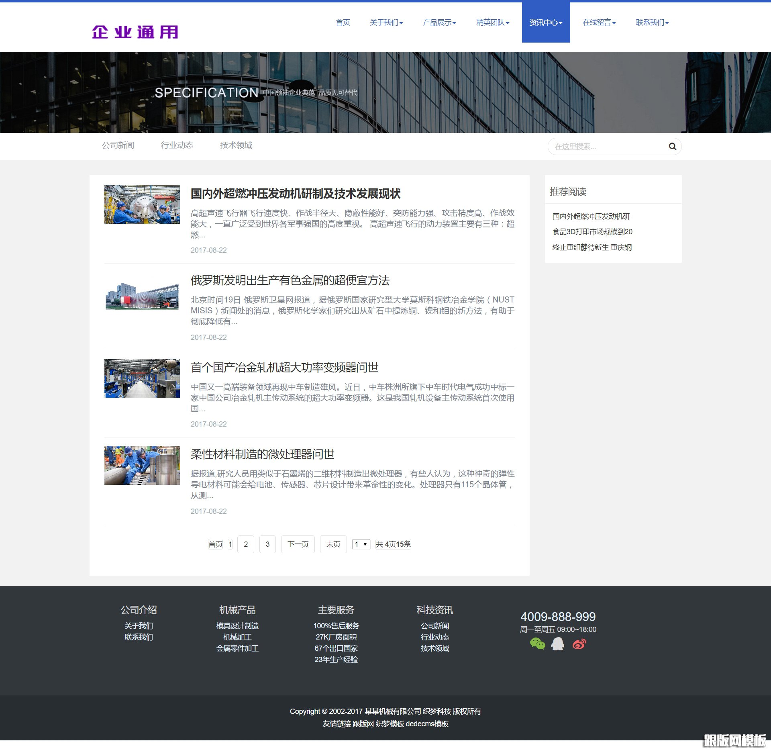Click the 末页 pagination button
Image resolution: width=771 pixels, height=750 pixels.
click(x=333, y=544)
